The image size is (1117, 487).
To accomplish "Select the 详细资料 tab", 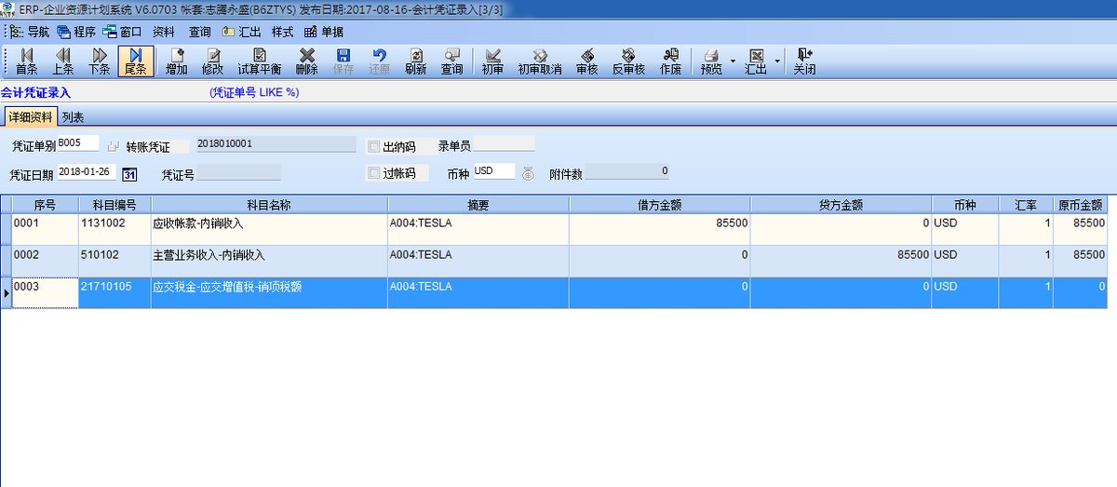I will point(31,117).
